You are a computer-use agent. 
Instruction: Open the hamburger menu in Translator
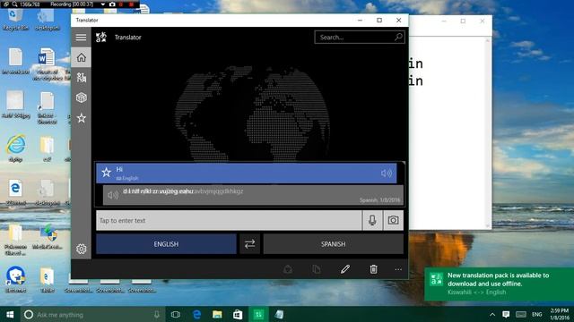tap(81, 38)
